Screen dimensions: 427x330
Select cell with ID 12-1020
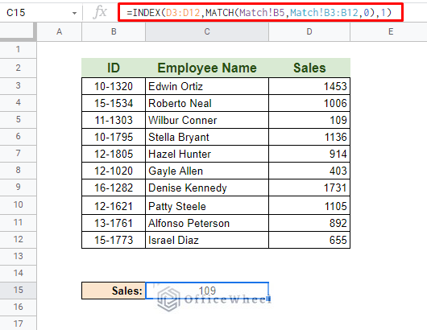tap(114, 171)
